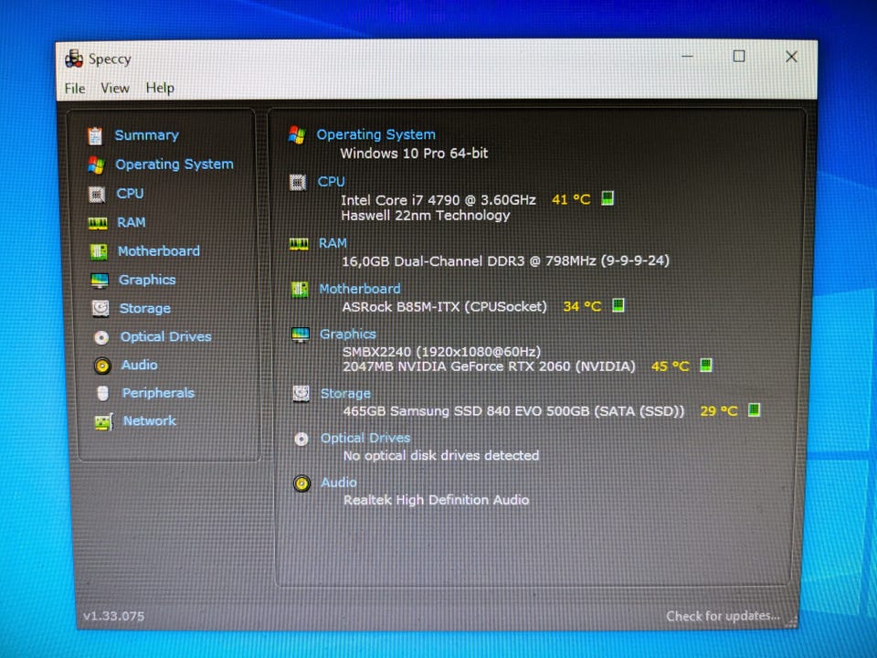Select RAM in the sidebar
Screen dimensions: 877x658
click(132, 223)
